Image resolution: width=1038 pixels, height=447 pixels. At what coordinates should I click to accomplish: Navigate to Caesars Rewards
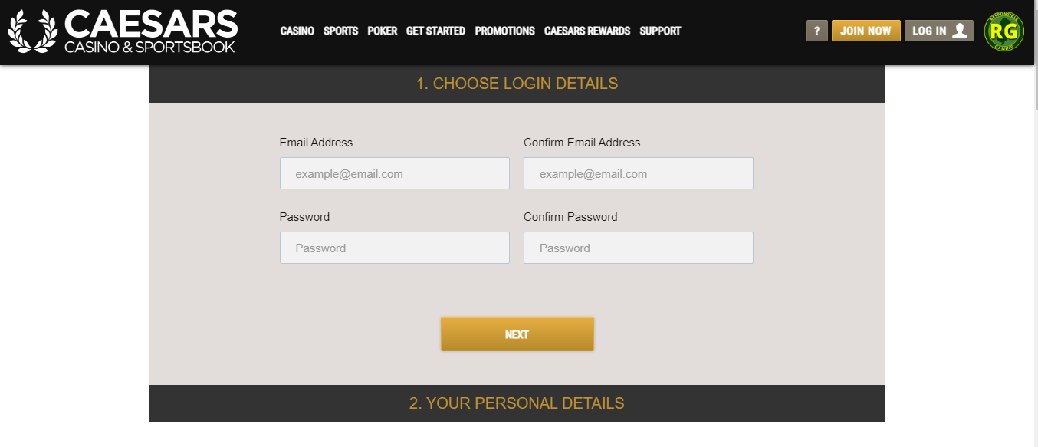[x=587, y=31]
